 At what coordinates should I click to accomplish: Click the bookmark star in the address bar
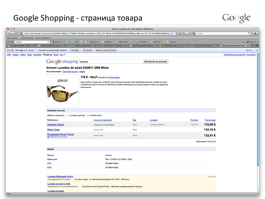[x=172, y=33]
